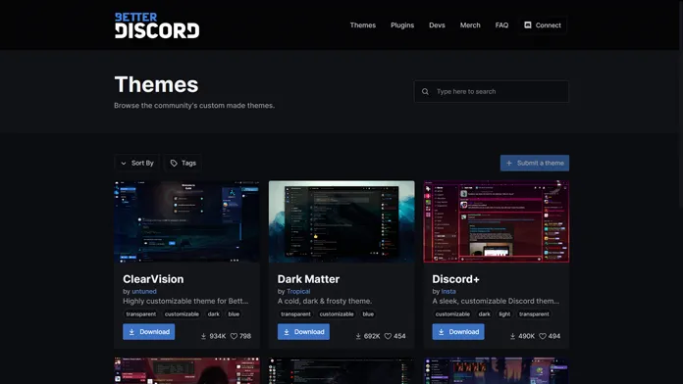This screenshot has height=384, width=683.
Task: Select ClearVision's customizable tag
Action: [x=182, y=314]
